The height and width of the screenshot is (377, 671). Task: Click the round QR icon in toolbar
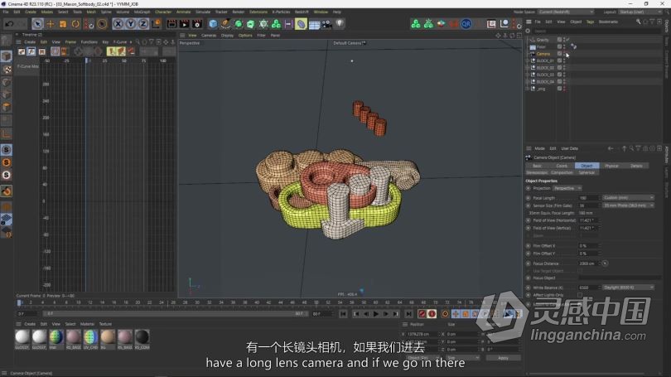pos(466,24)
